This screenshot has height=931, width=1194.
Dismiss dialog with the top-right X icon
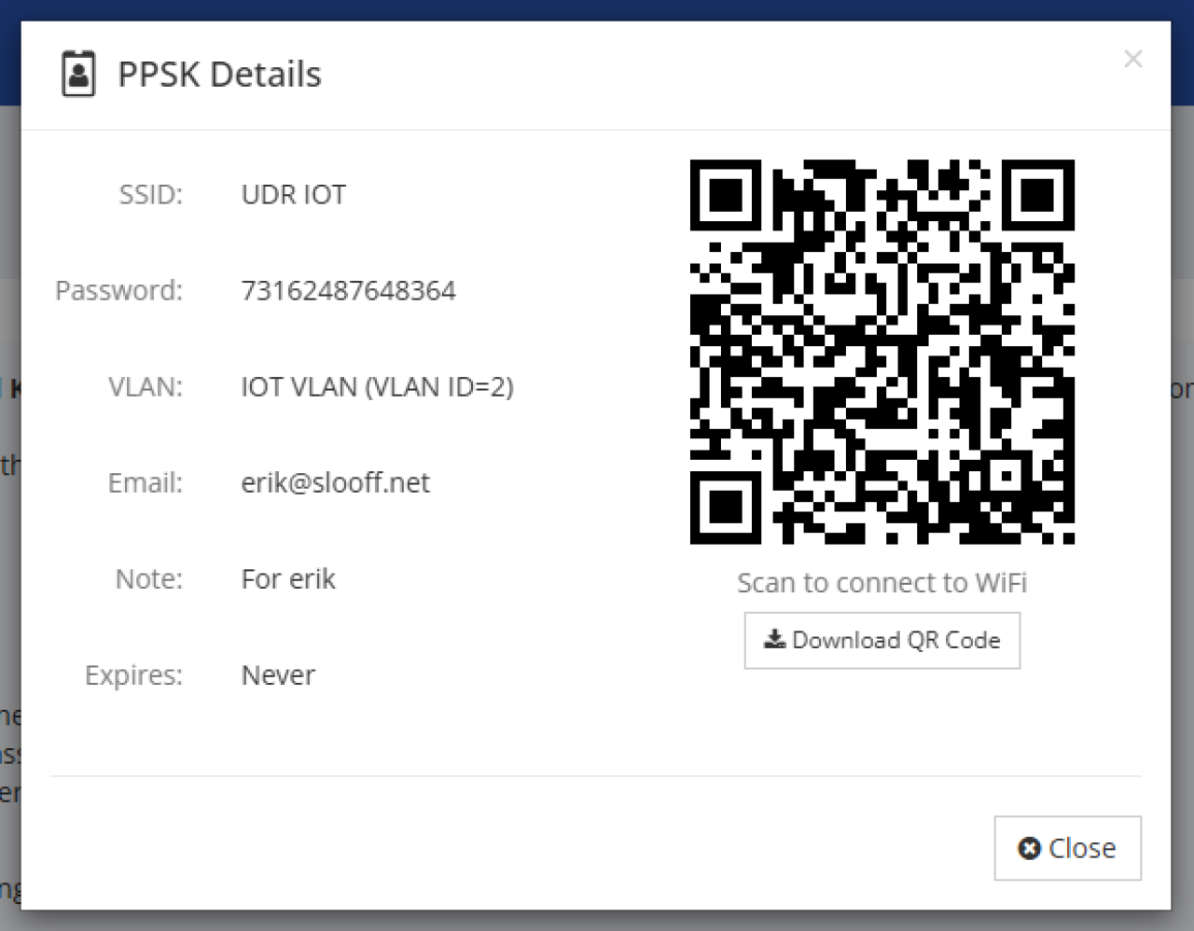tap(1133, 59)
